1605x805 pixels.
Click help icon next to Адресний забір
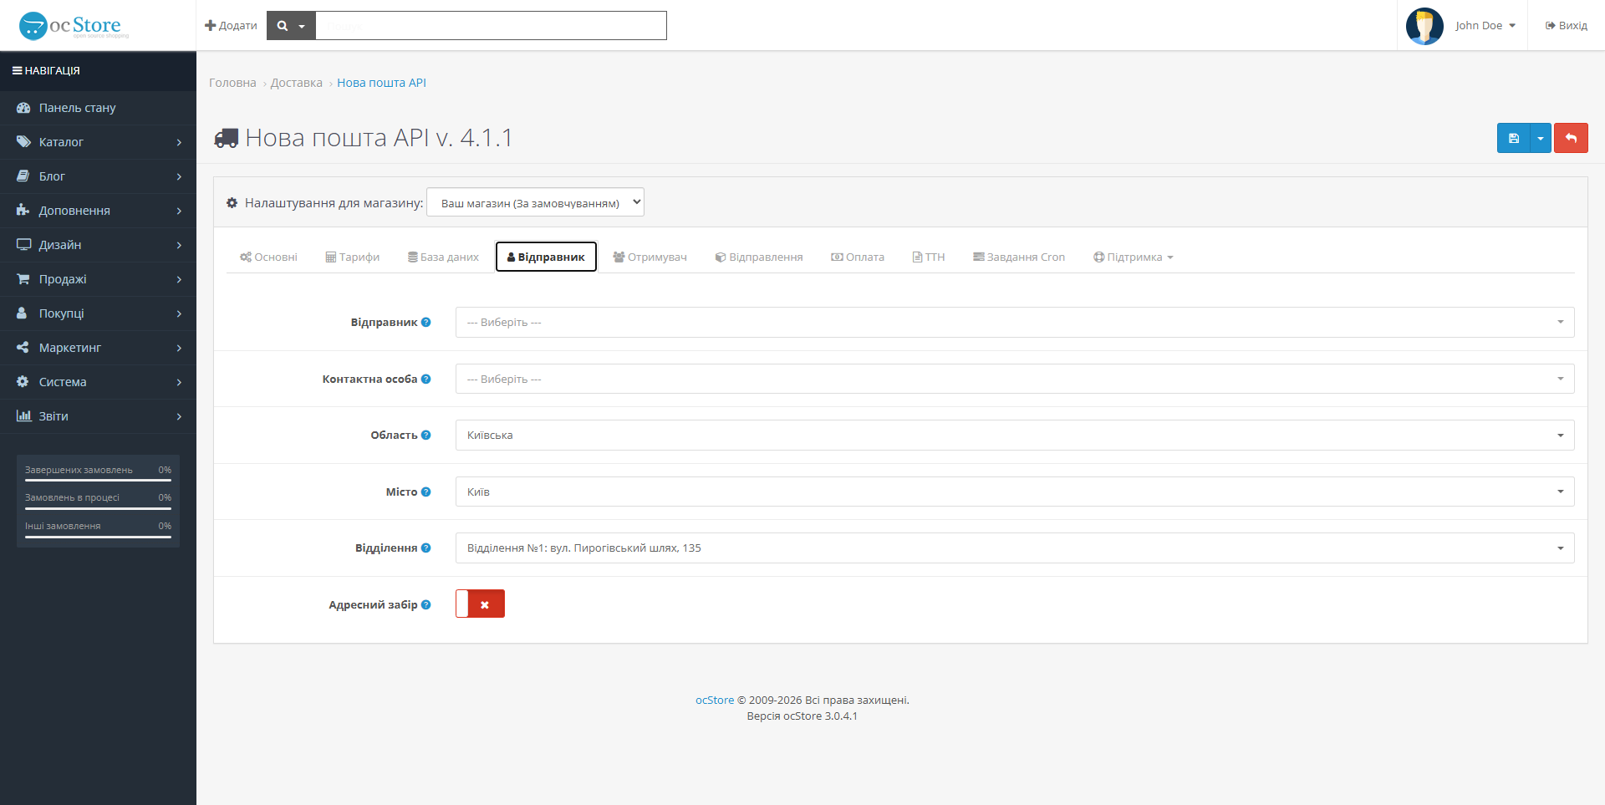pyautogui.click(x=426, y=605)
